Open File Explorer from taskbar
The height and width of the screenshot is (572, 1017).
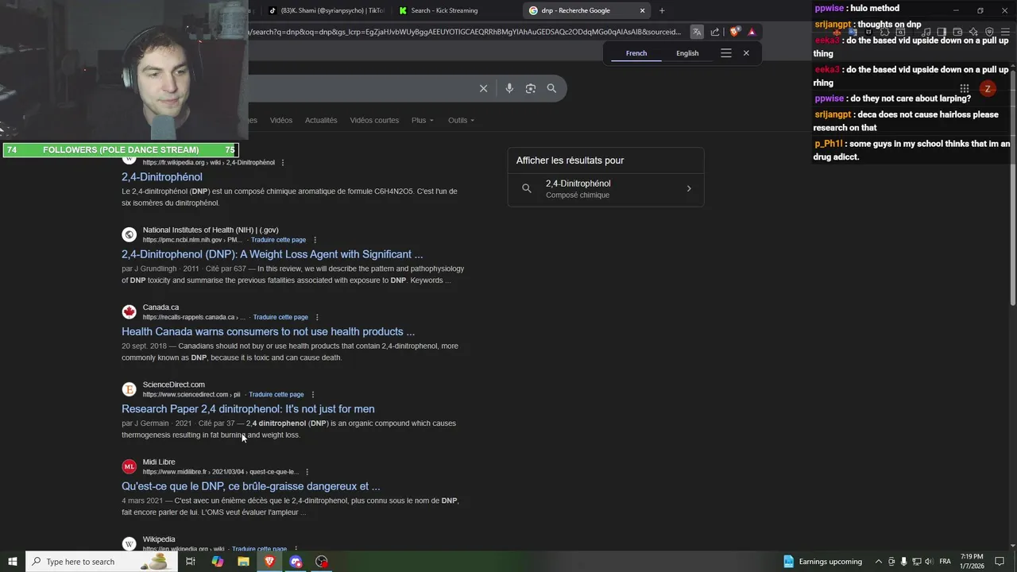click(x=243, y=562)
